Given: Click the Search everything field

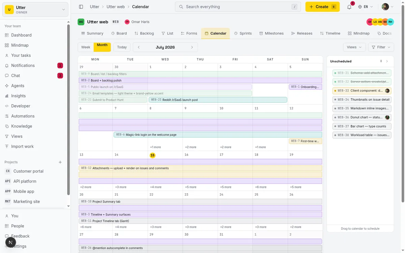Looking at the screenshot, I should 238,7.
